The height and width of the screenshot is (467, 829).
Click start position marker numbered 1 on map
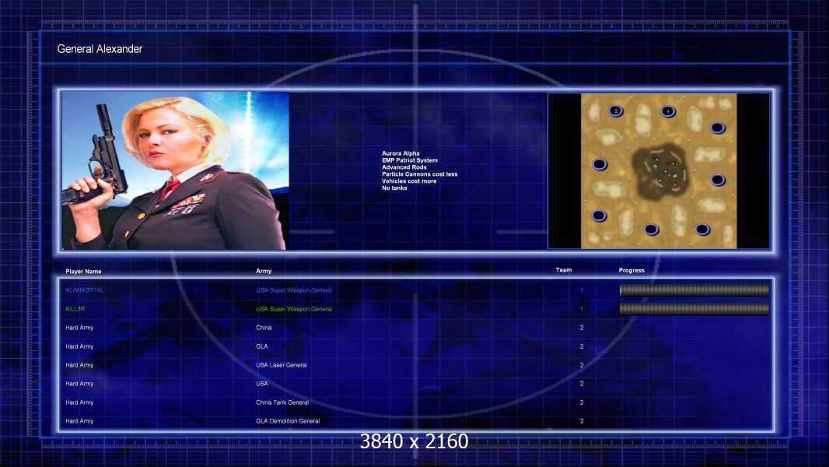[668, 111]
